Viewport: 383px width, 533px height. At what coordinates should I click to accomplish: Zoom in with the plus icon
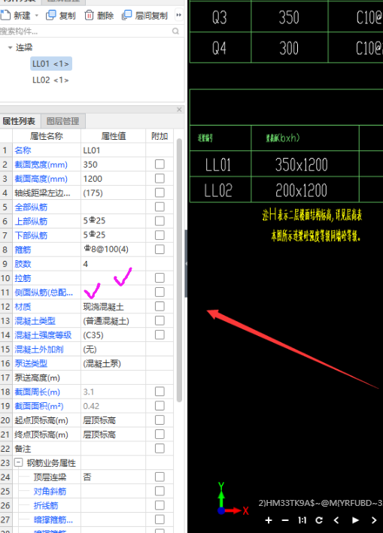point(269,520)
